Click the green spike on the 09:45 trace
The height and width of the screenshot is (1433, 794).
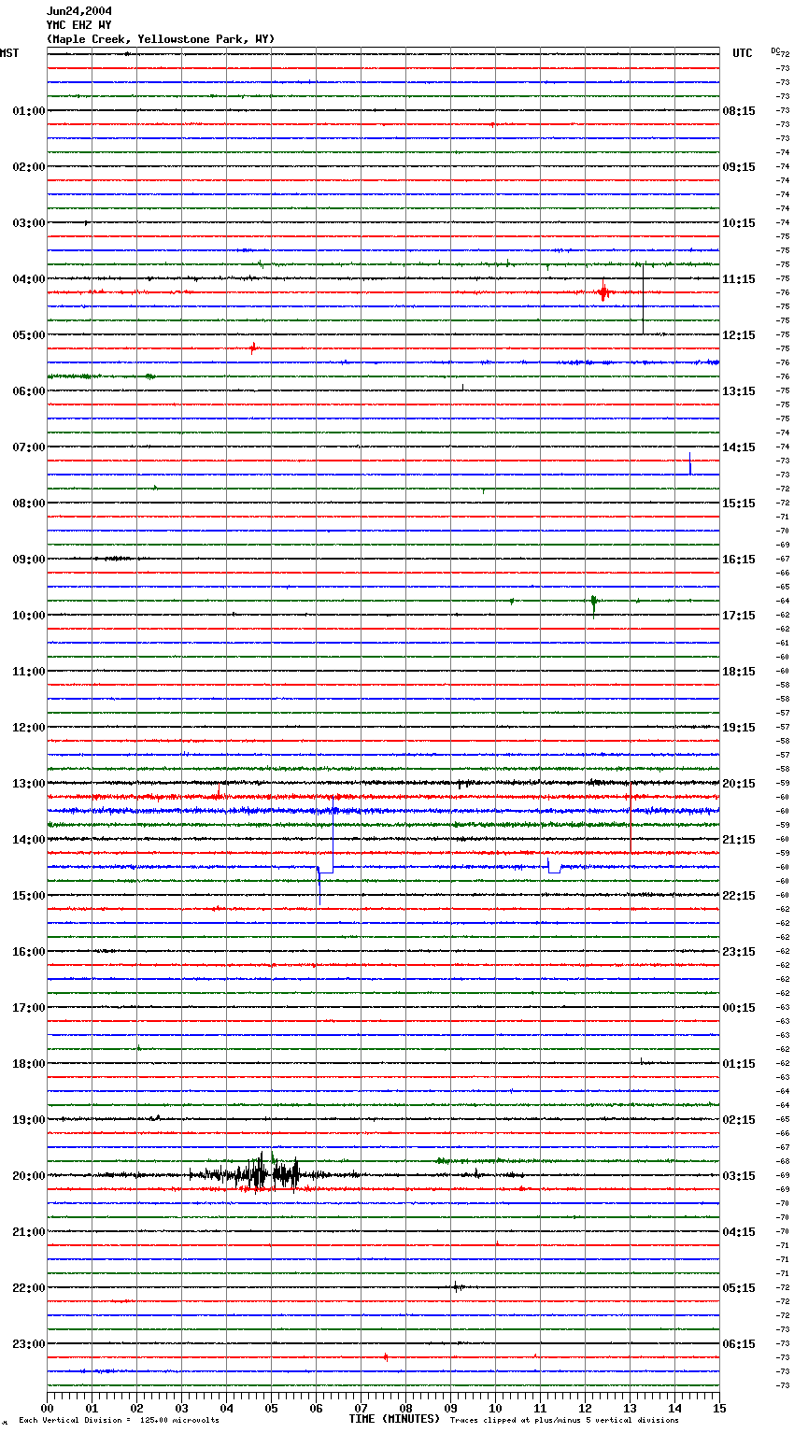[x=594, y=603]
